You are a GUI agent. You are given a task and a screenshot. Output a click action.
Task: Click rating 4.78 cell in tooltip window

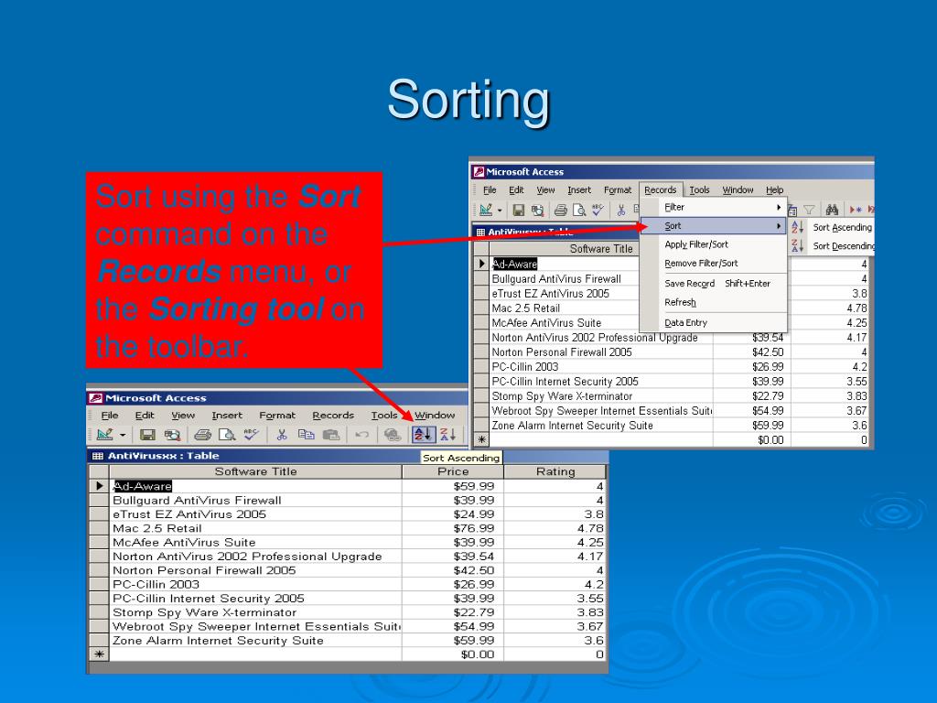coord(555,528)
